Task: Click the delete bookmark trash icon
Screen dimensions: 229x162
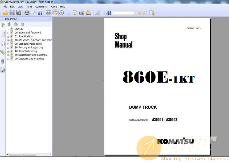Action: [x=9, y=24]
